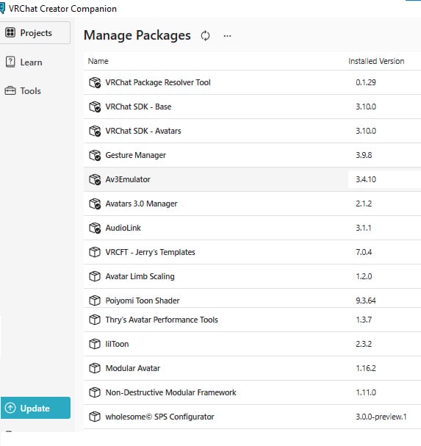Viewport: 421px width, 446px height.
Task: Select the Name column header
Action: click(x=98, y=61)
